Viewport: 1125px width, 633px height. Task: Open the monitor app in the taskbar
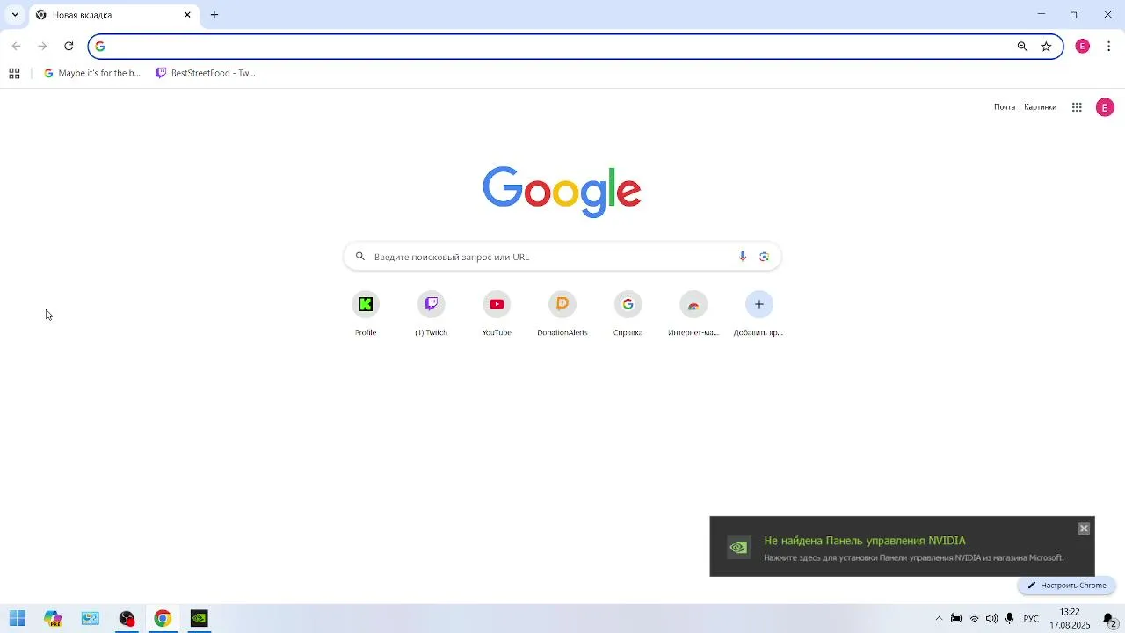coord(90,619)
